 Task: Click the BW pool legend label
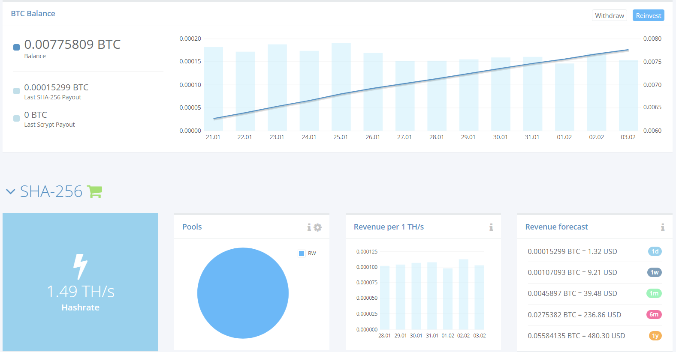tap(312, 254)
